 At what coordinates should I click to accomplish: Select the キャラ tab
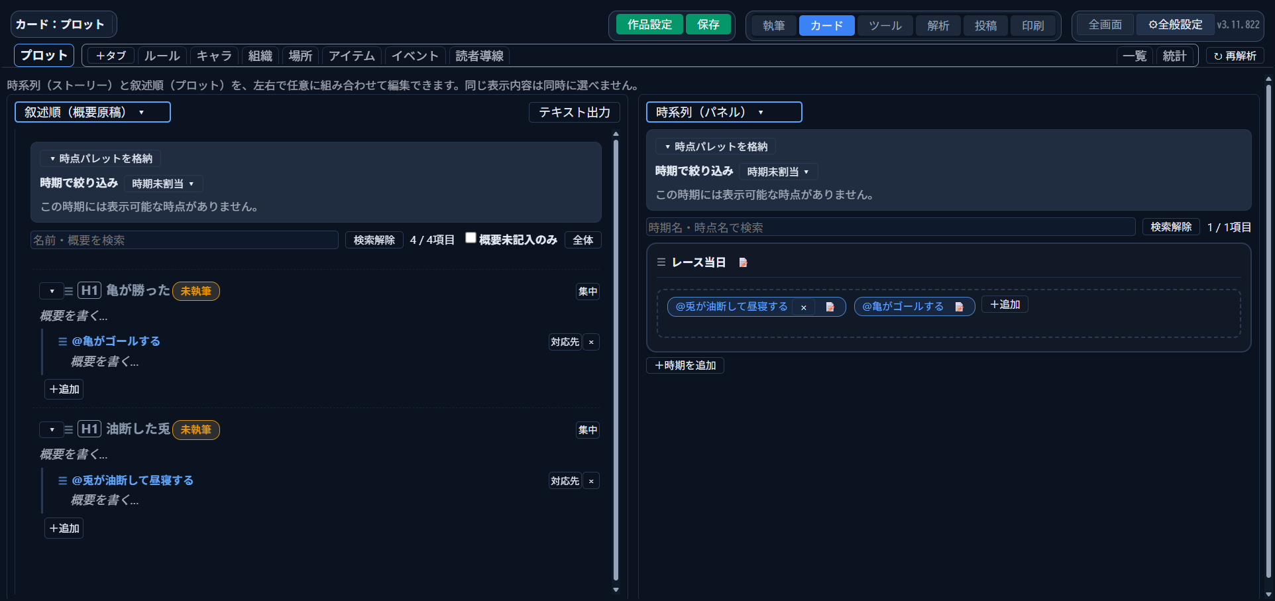(x=214, y=56)
